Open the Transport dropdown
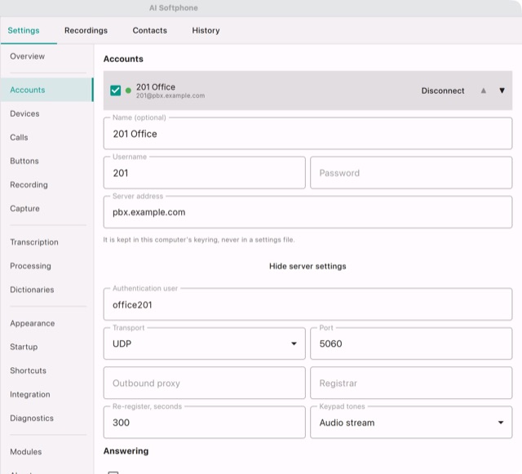 coord(204,343)
